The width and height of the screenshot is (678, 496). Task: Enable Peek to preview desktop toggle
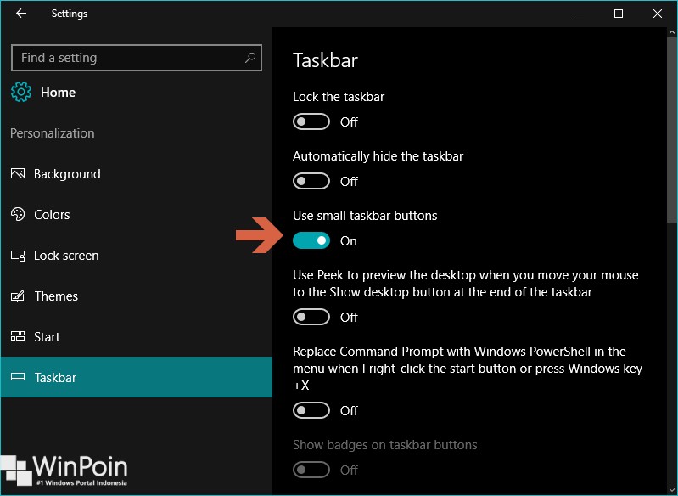[311, 317]
